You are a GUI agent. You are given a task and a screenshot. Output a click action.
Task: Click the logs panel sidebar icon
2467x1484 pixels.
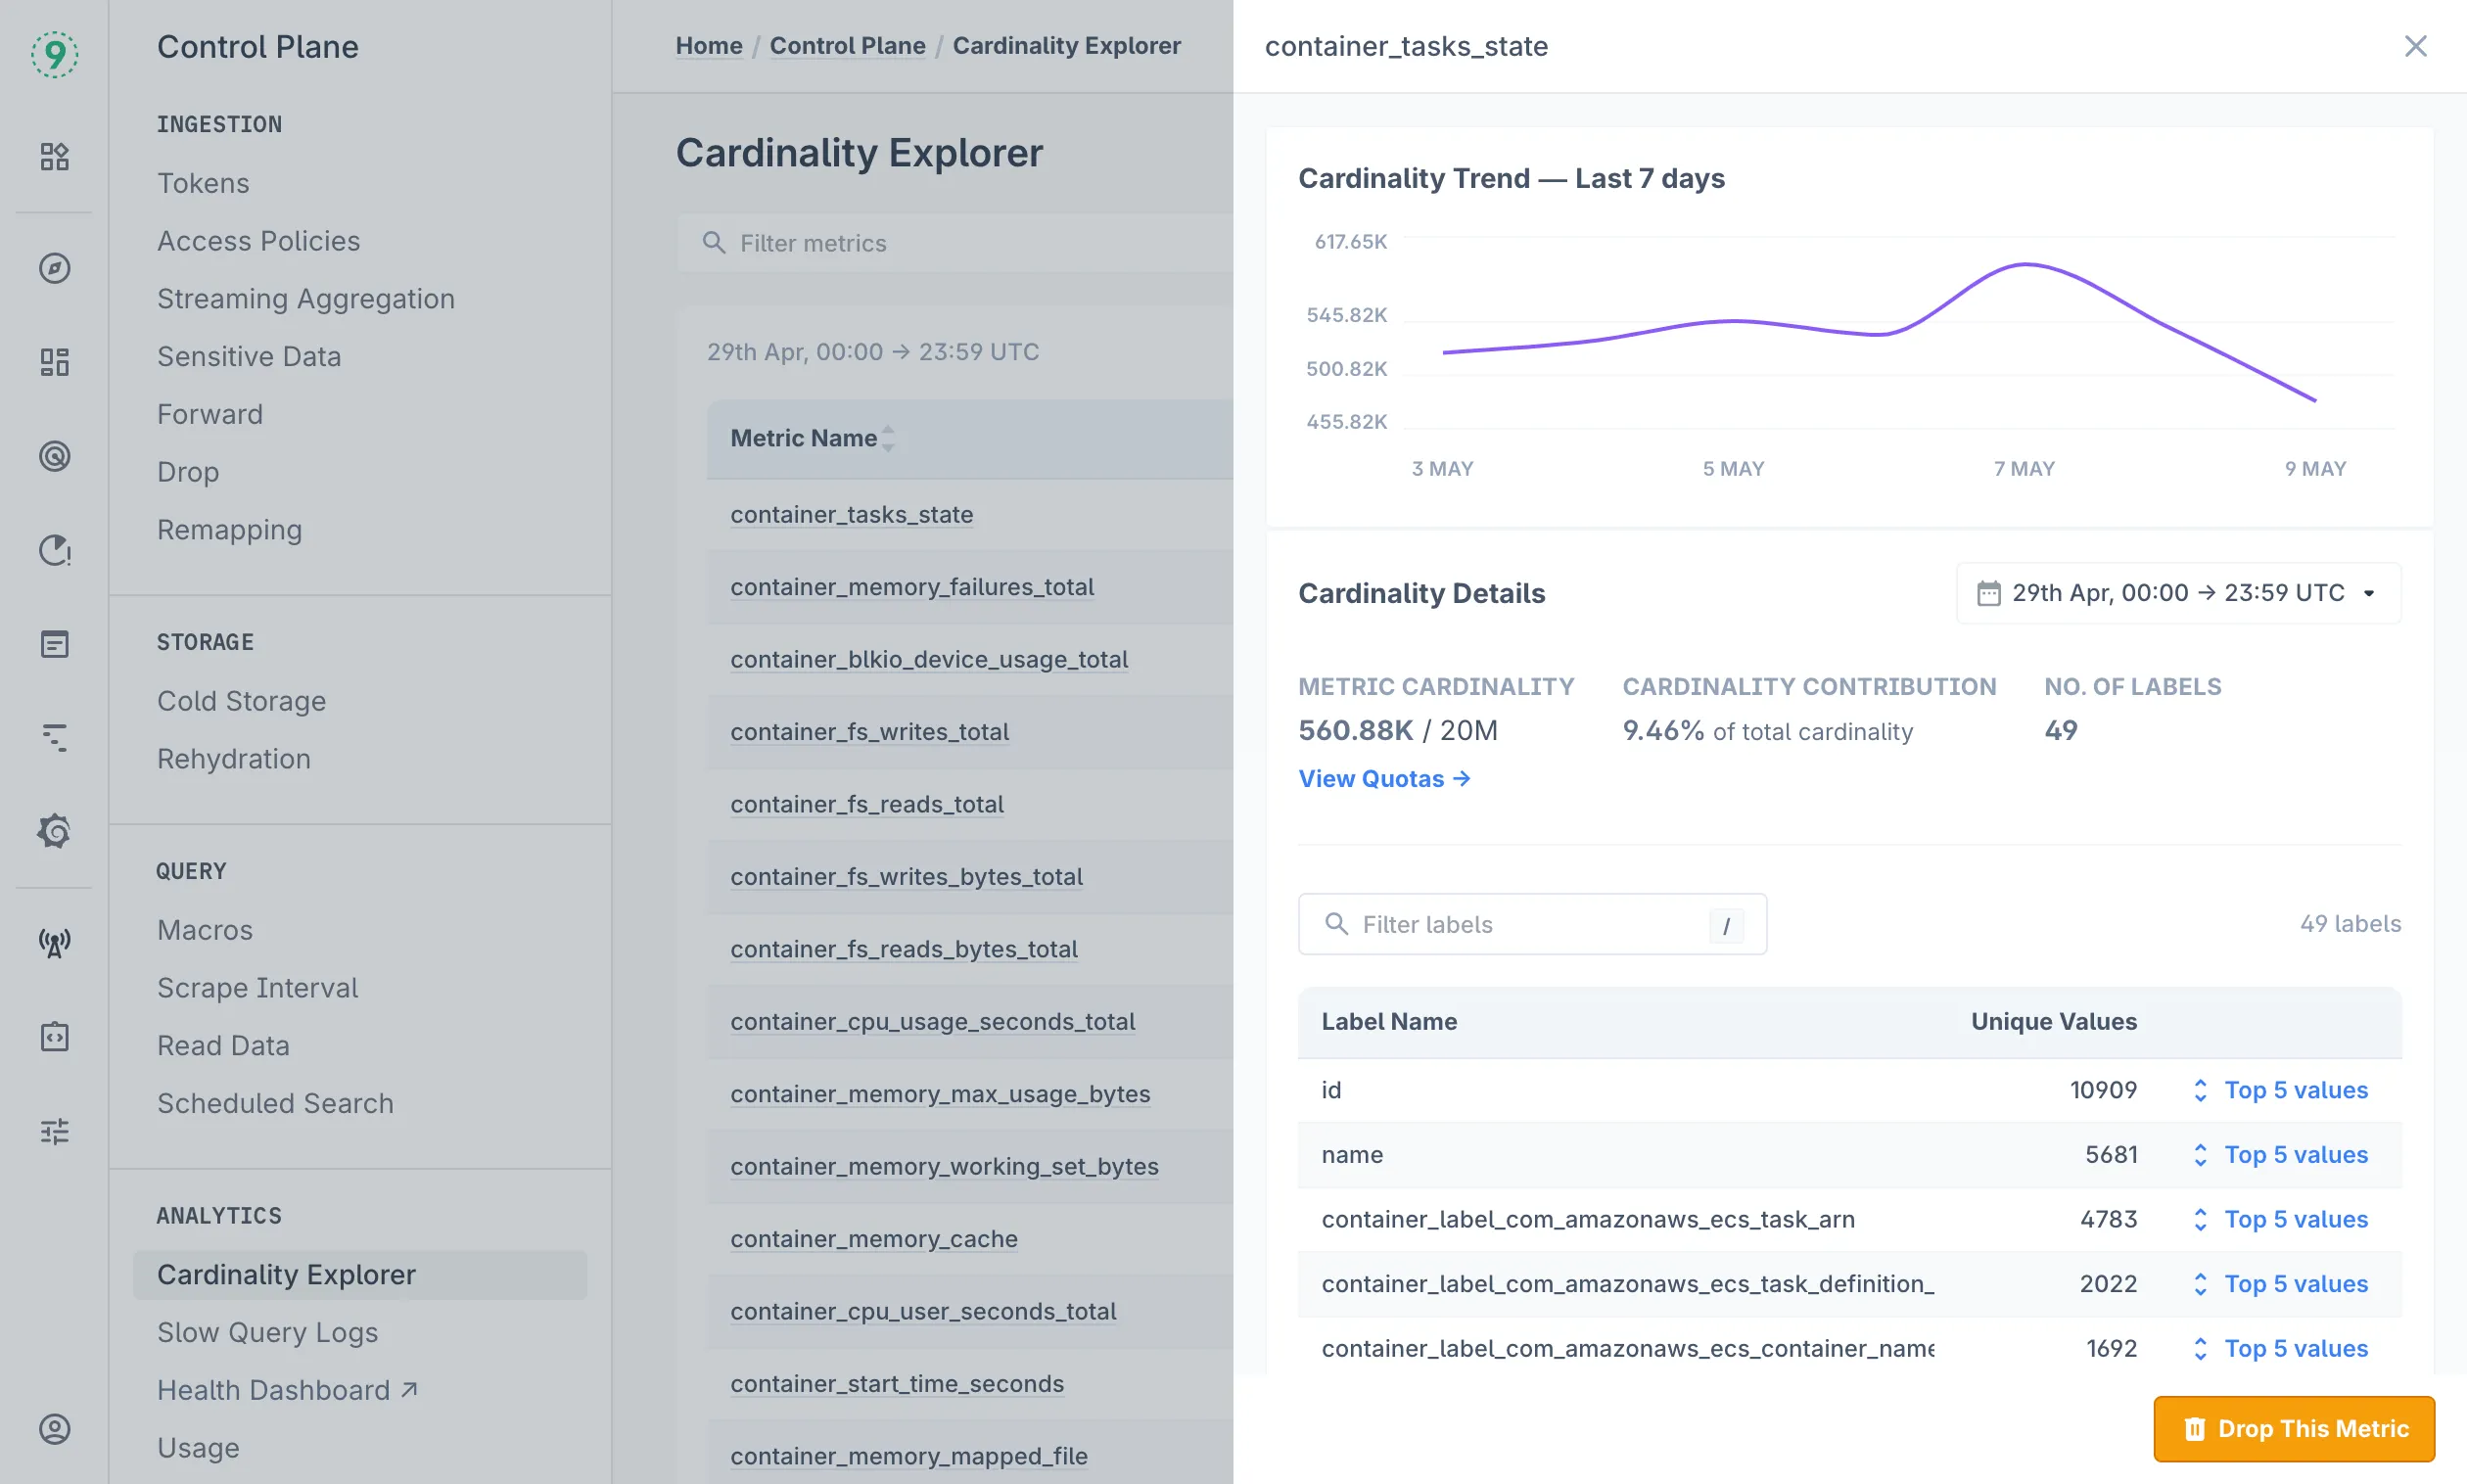(54, 644)
